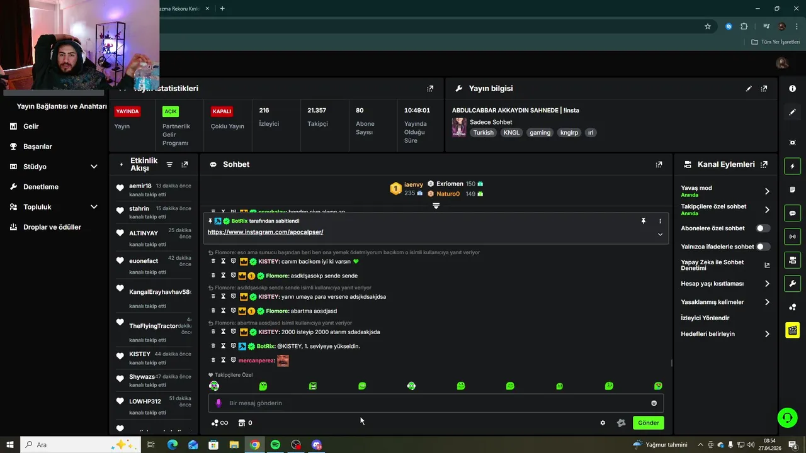Click the pencil edit icon in right sidebar
This screenshot has width=806, height=453.
792,112
